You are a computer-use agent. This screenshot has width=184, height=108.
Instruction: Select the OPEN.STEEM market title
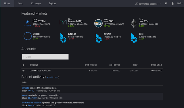[x=39, y=21]
